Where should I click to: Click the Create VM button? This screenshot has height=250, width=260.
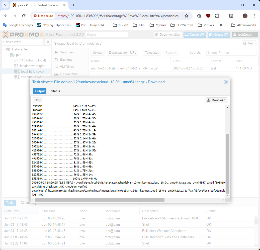pyautogui.click(x=195, y=35)
